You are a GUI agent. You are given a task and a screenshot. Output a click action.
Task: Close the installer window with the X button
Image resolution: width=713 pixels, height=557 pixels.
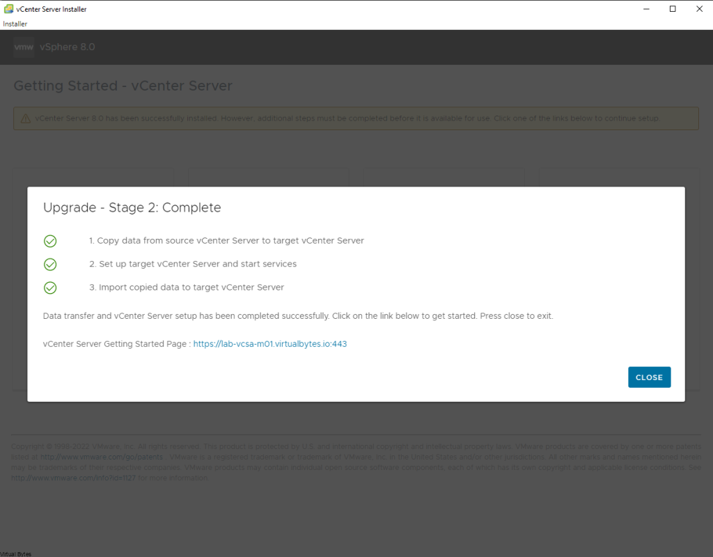[x=699, y=9]
